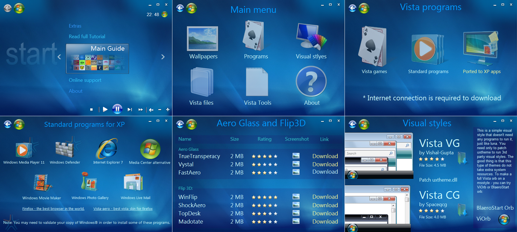The width and height of the screenshot is (517, 232).
Task: Click the Rating column header
Action: [x=265, y=139]
